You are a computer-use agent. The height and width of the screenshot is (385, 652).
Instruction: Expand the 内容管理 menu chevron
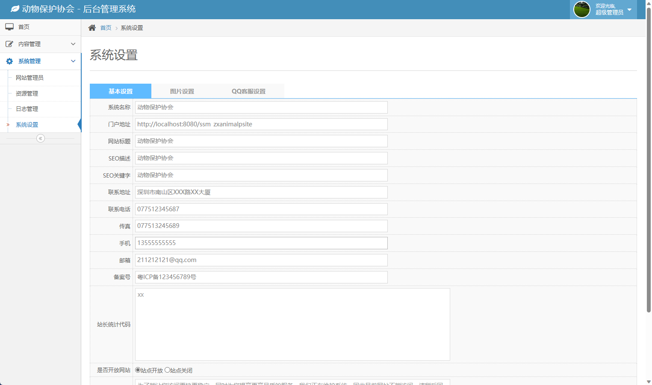73,44
